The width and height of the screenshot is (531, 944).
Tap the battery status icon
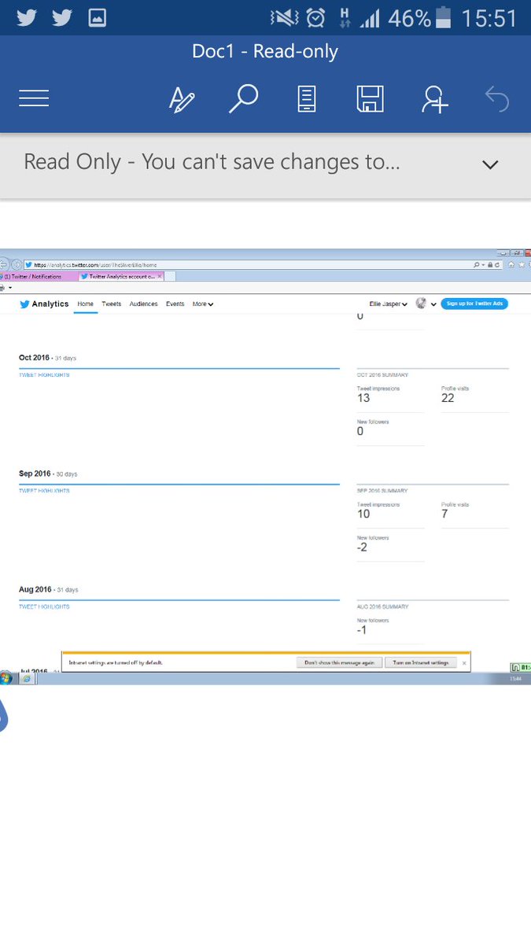tap(445, 17)
